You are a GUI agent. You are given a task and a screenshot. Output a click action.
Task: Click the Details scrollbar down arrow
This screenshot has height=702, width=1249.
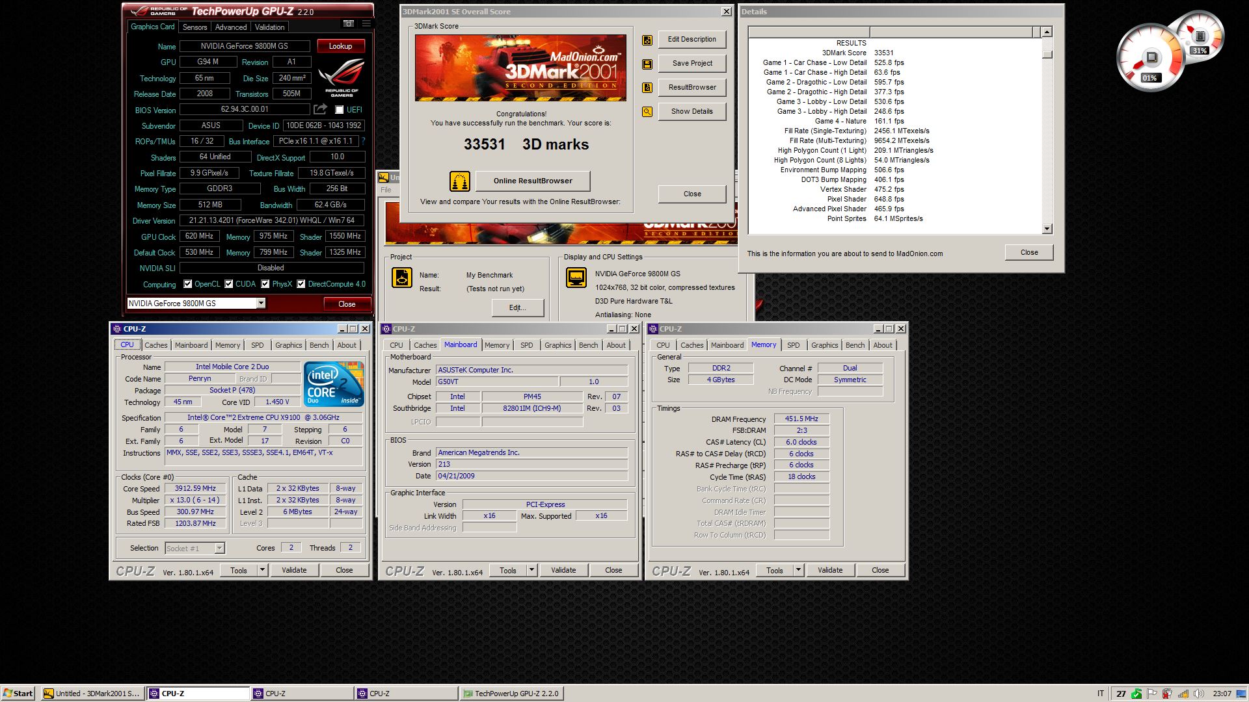click(1047, 229)
